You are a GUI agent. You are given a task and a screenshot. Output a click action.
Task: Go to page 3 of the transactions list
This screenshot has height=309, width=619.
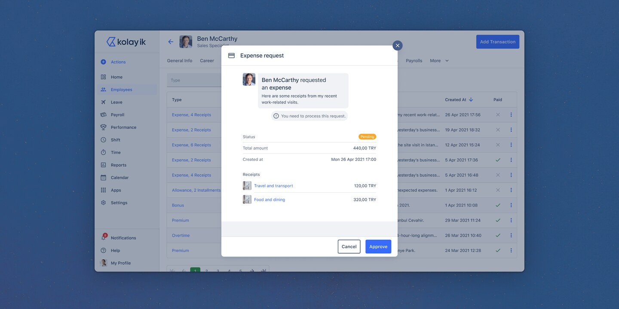click(x=217, y=270)
